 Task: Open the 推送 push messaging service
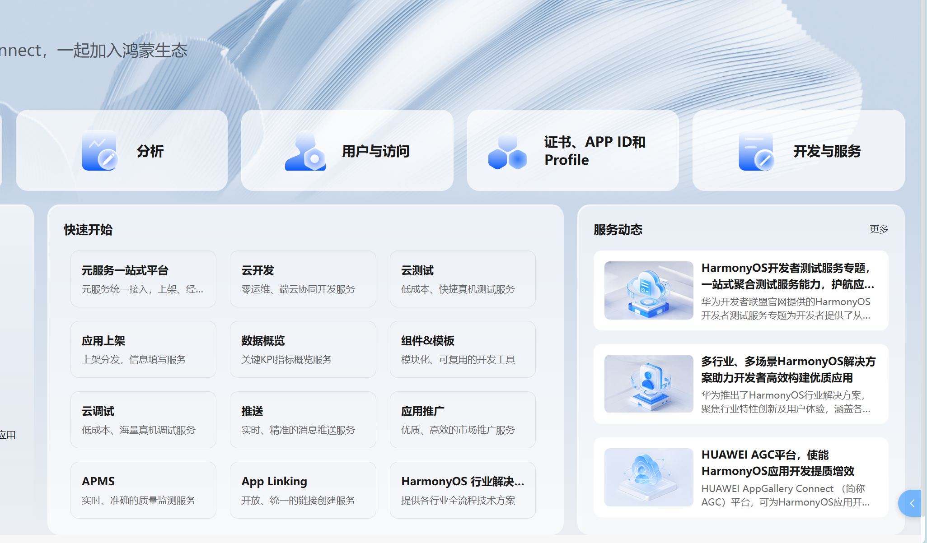[303, 419]
